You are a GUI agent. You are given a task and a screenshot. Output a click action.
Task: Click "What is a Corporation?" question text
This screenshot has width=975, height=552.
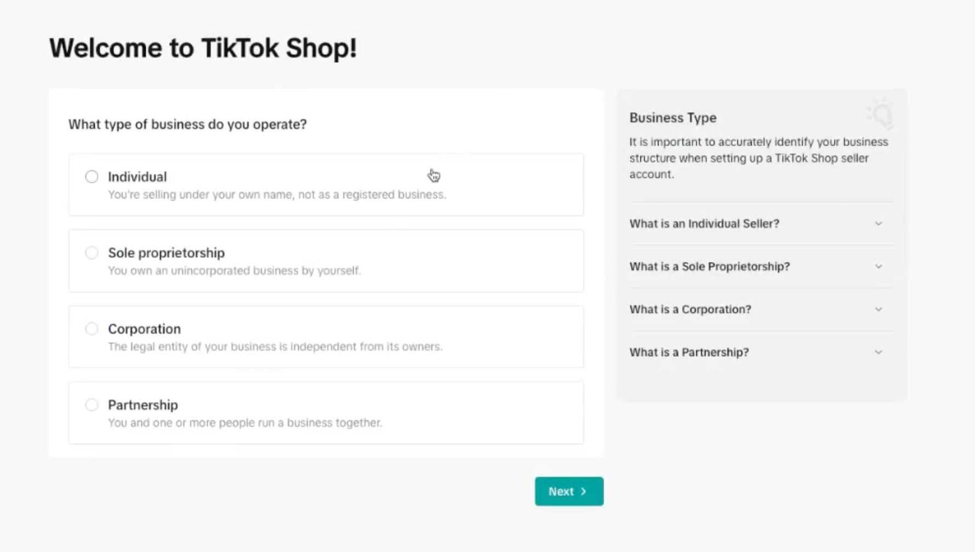click(690, 309)
